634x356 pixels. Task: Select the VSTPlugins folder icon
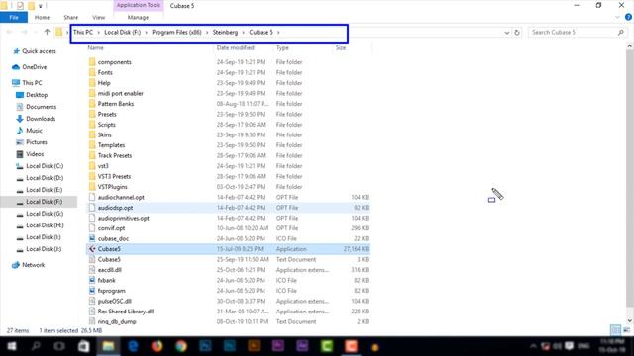tap(92, 187)
